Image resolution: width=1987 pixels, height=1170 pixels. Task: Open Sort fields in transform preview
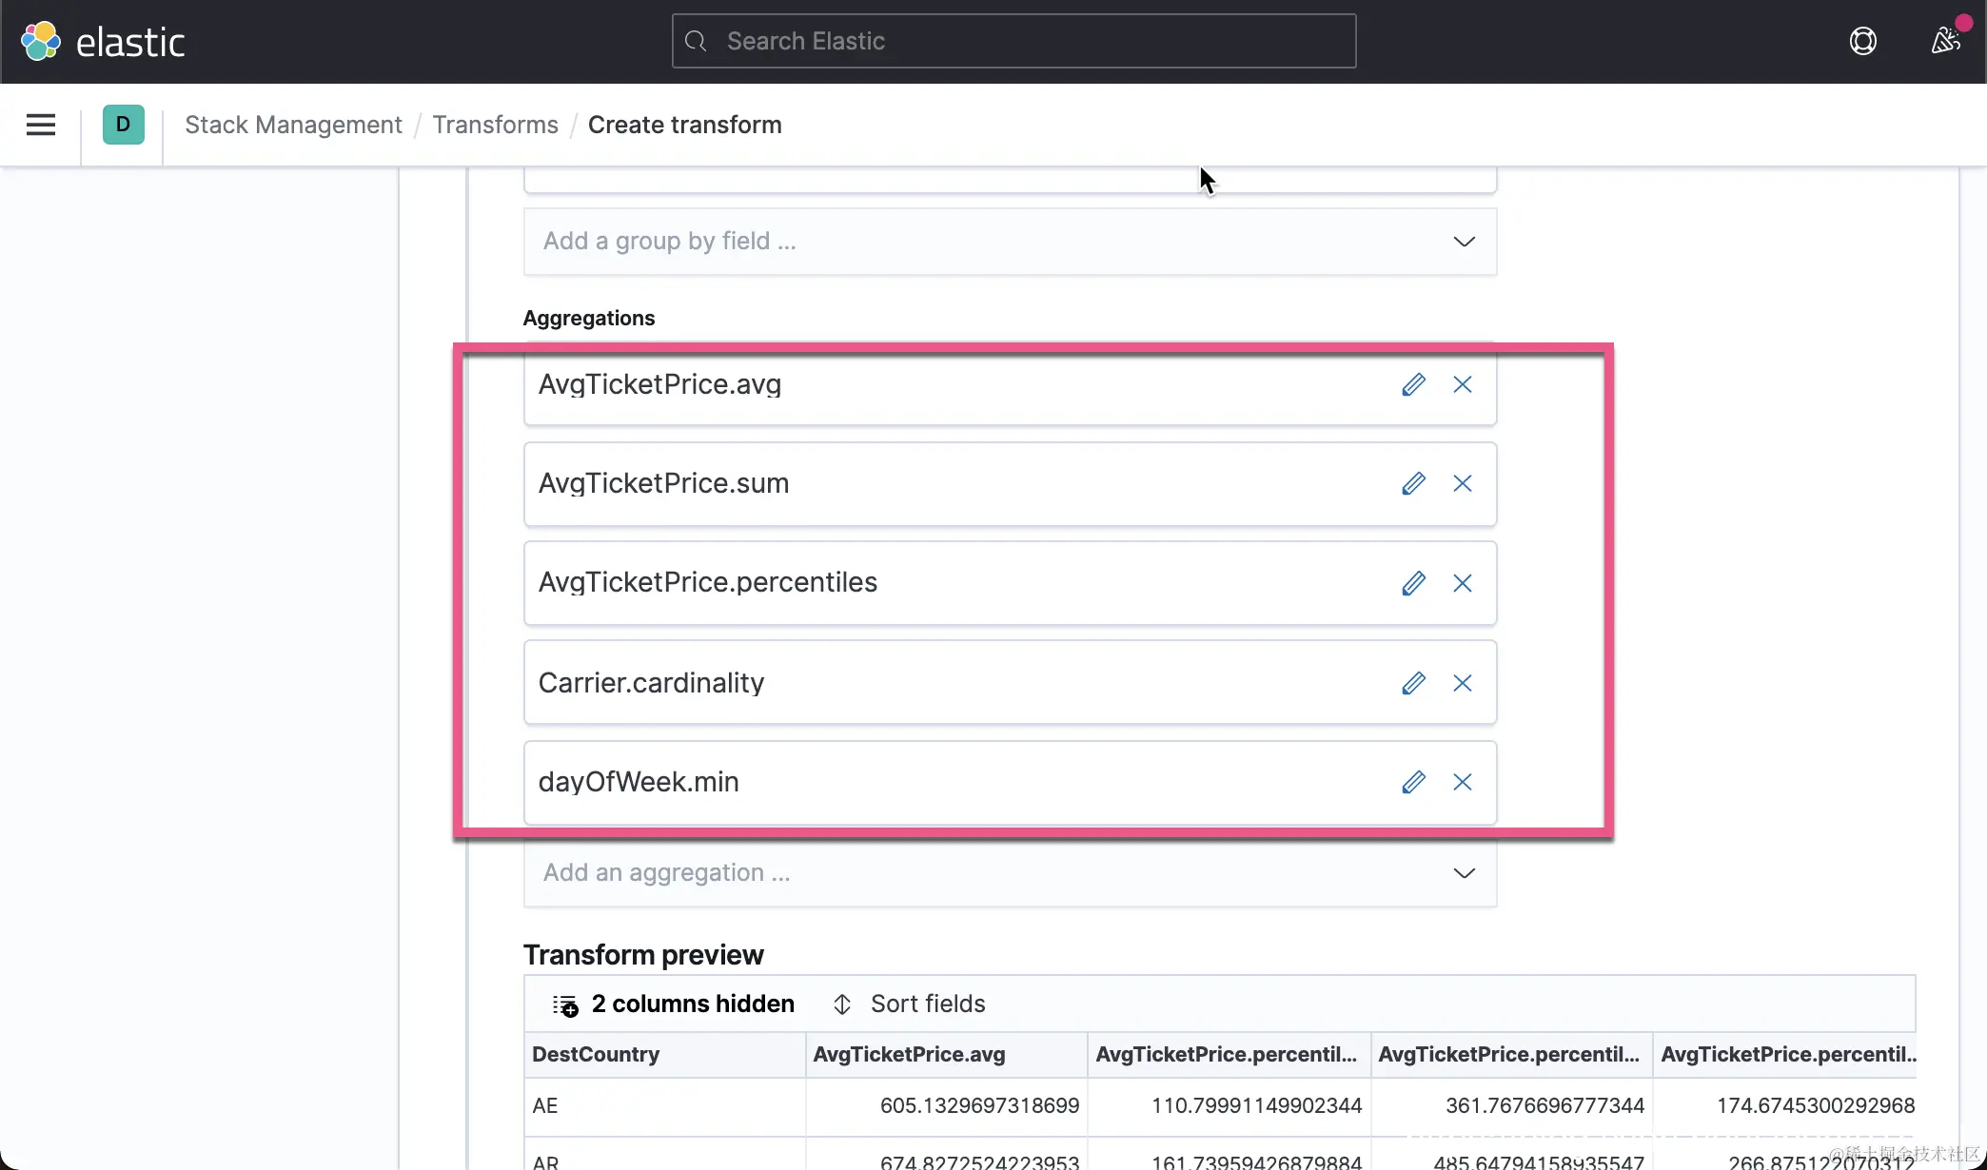(x=910, y=1004)
